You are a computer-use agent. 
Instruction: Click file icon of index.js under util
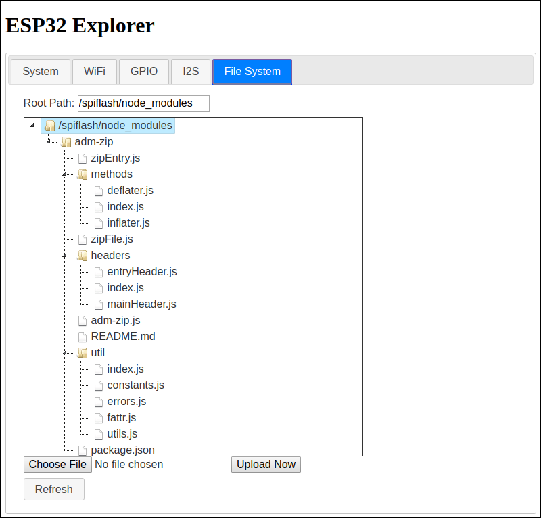tap(99, 369)
